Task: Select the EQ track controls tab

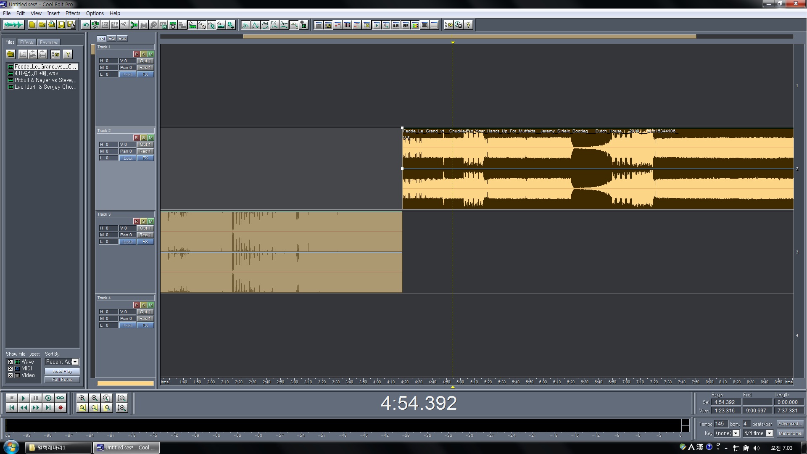Action: (x=112, y=38)
